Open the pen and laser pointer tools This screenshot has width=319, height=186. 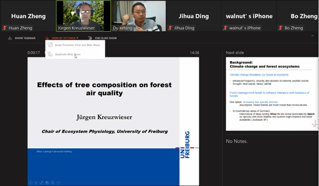tap(42, 183)
